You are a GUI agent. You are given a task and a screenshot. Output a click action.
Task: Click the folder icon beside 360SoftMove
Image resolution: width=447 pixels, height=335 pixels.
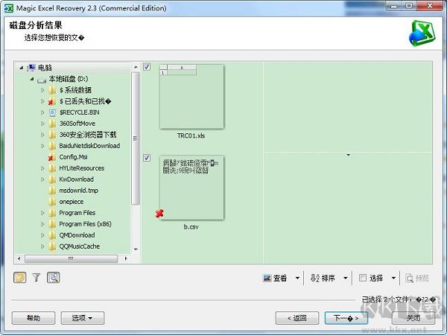(52, 124)
